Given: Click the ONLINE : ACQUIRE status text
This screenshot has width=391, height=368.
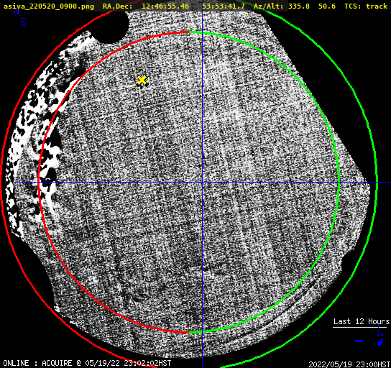Looking at the screenshot, I should pos(37,363).
